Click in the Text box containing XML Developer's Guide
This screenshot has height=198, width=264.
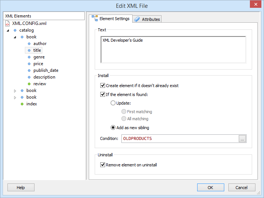[x=173, y=49]
